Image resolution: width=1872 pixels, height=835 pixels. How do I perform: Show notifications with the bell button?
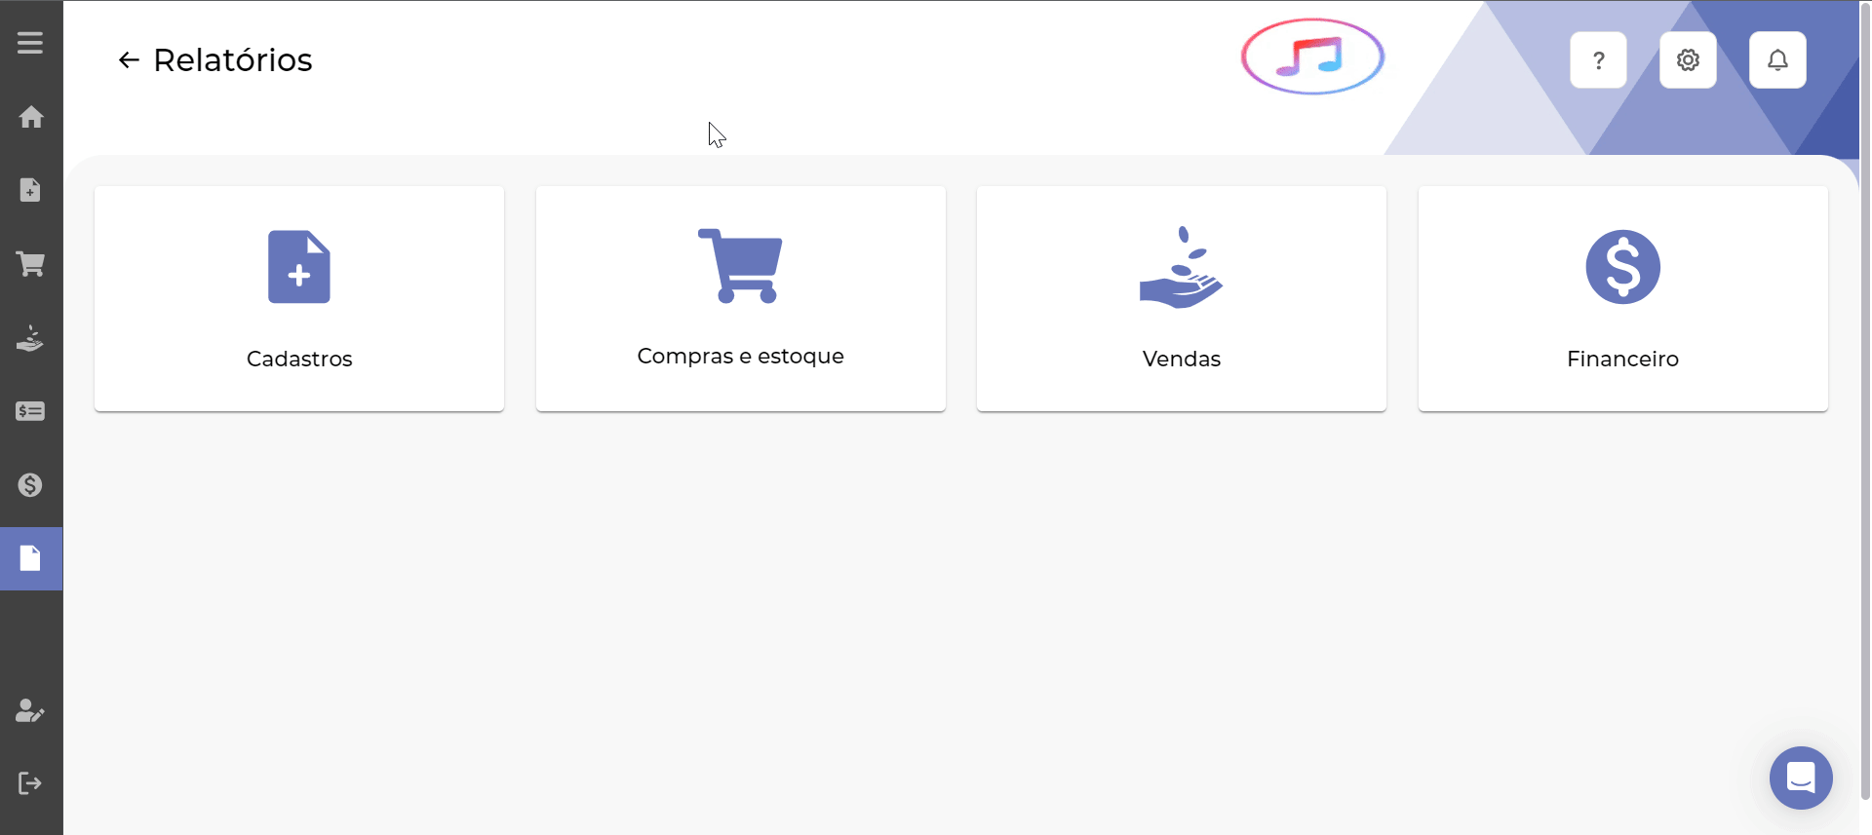coord(1777,60)
